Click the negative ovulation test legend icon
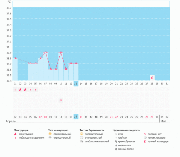This screenshot has height=157, width=180. 50,138
